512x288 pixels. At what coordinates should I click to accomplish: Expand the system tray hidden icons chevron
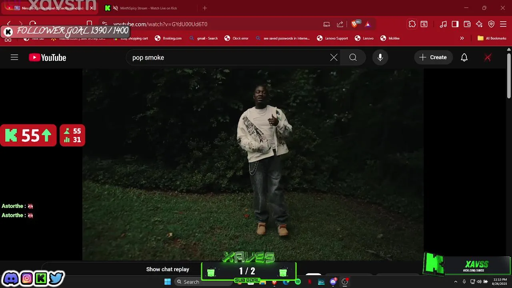pyautogui.click(x=456, y=282)
